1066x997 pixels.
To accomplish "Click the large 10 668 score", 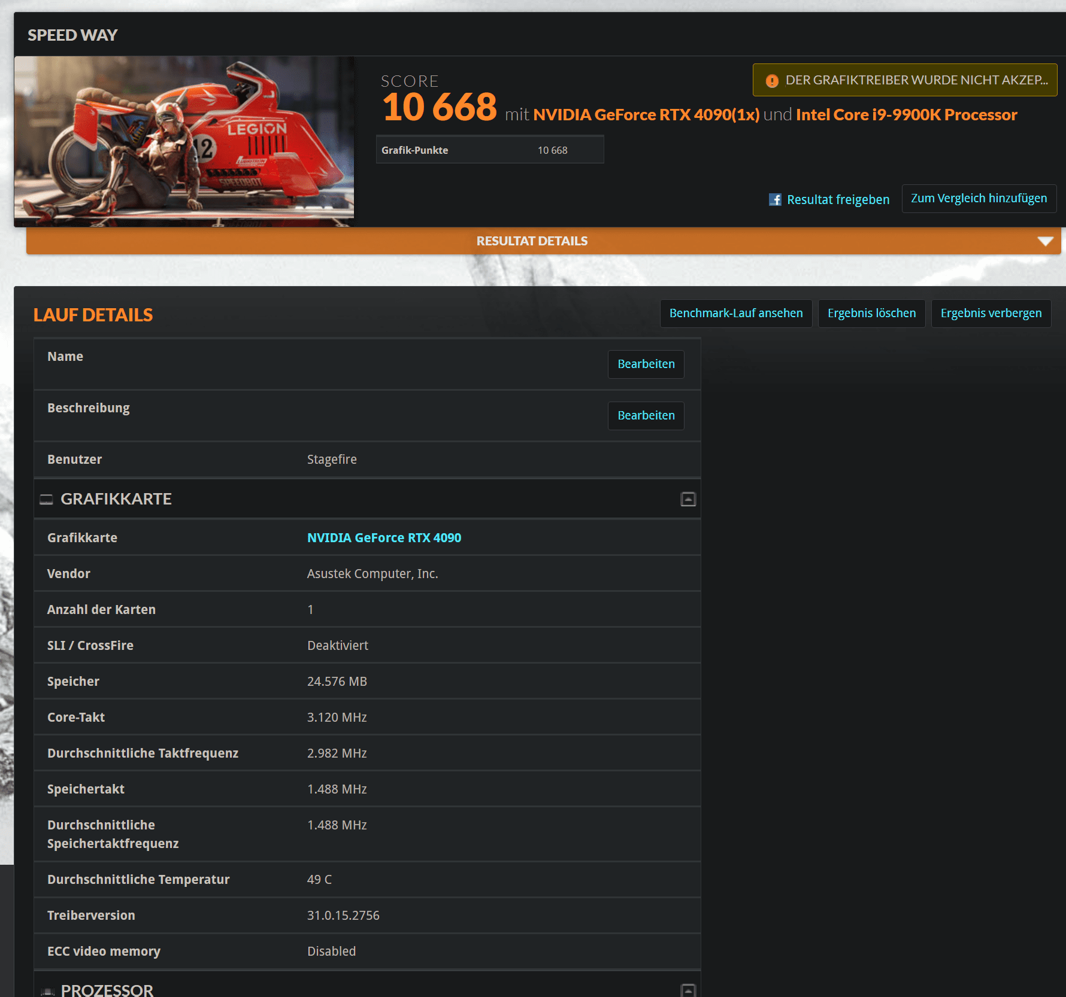I will pos(440,107).
